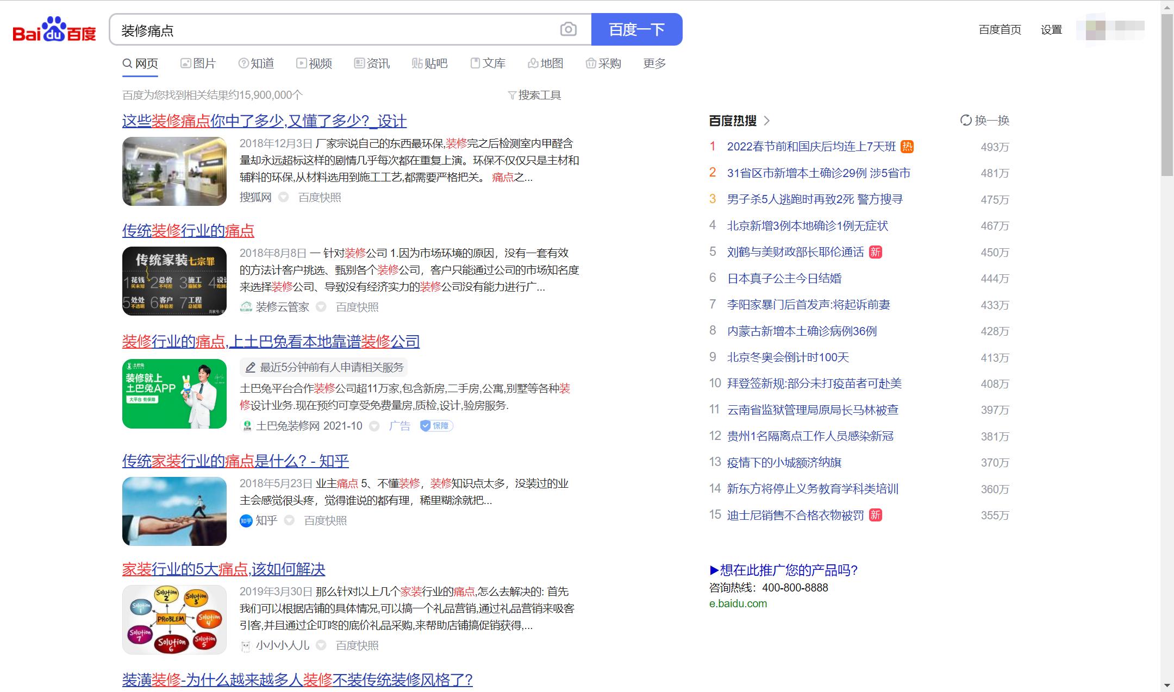Screen dimensions: 1174x692
Task: Expand dropdown arrow next to 装修云管家
Action: click(321, 307)
